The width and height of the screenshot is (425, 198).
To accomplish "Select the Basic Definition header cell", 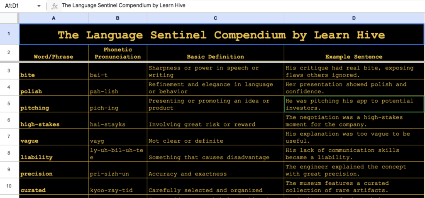I will [215, 53].
